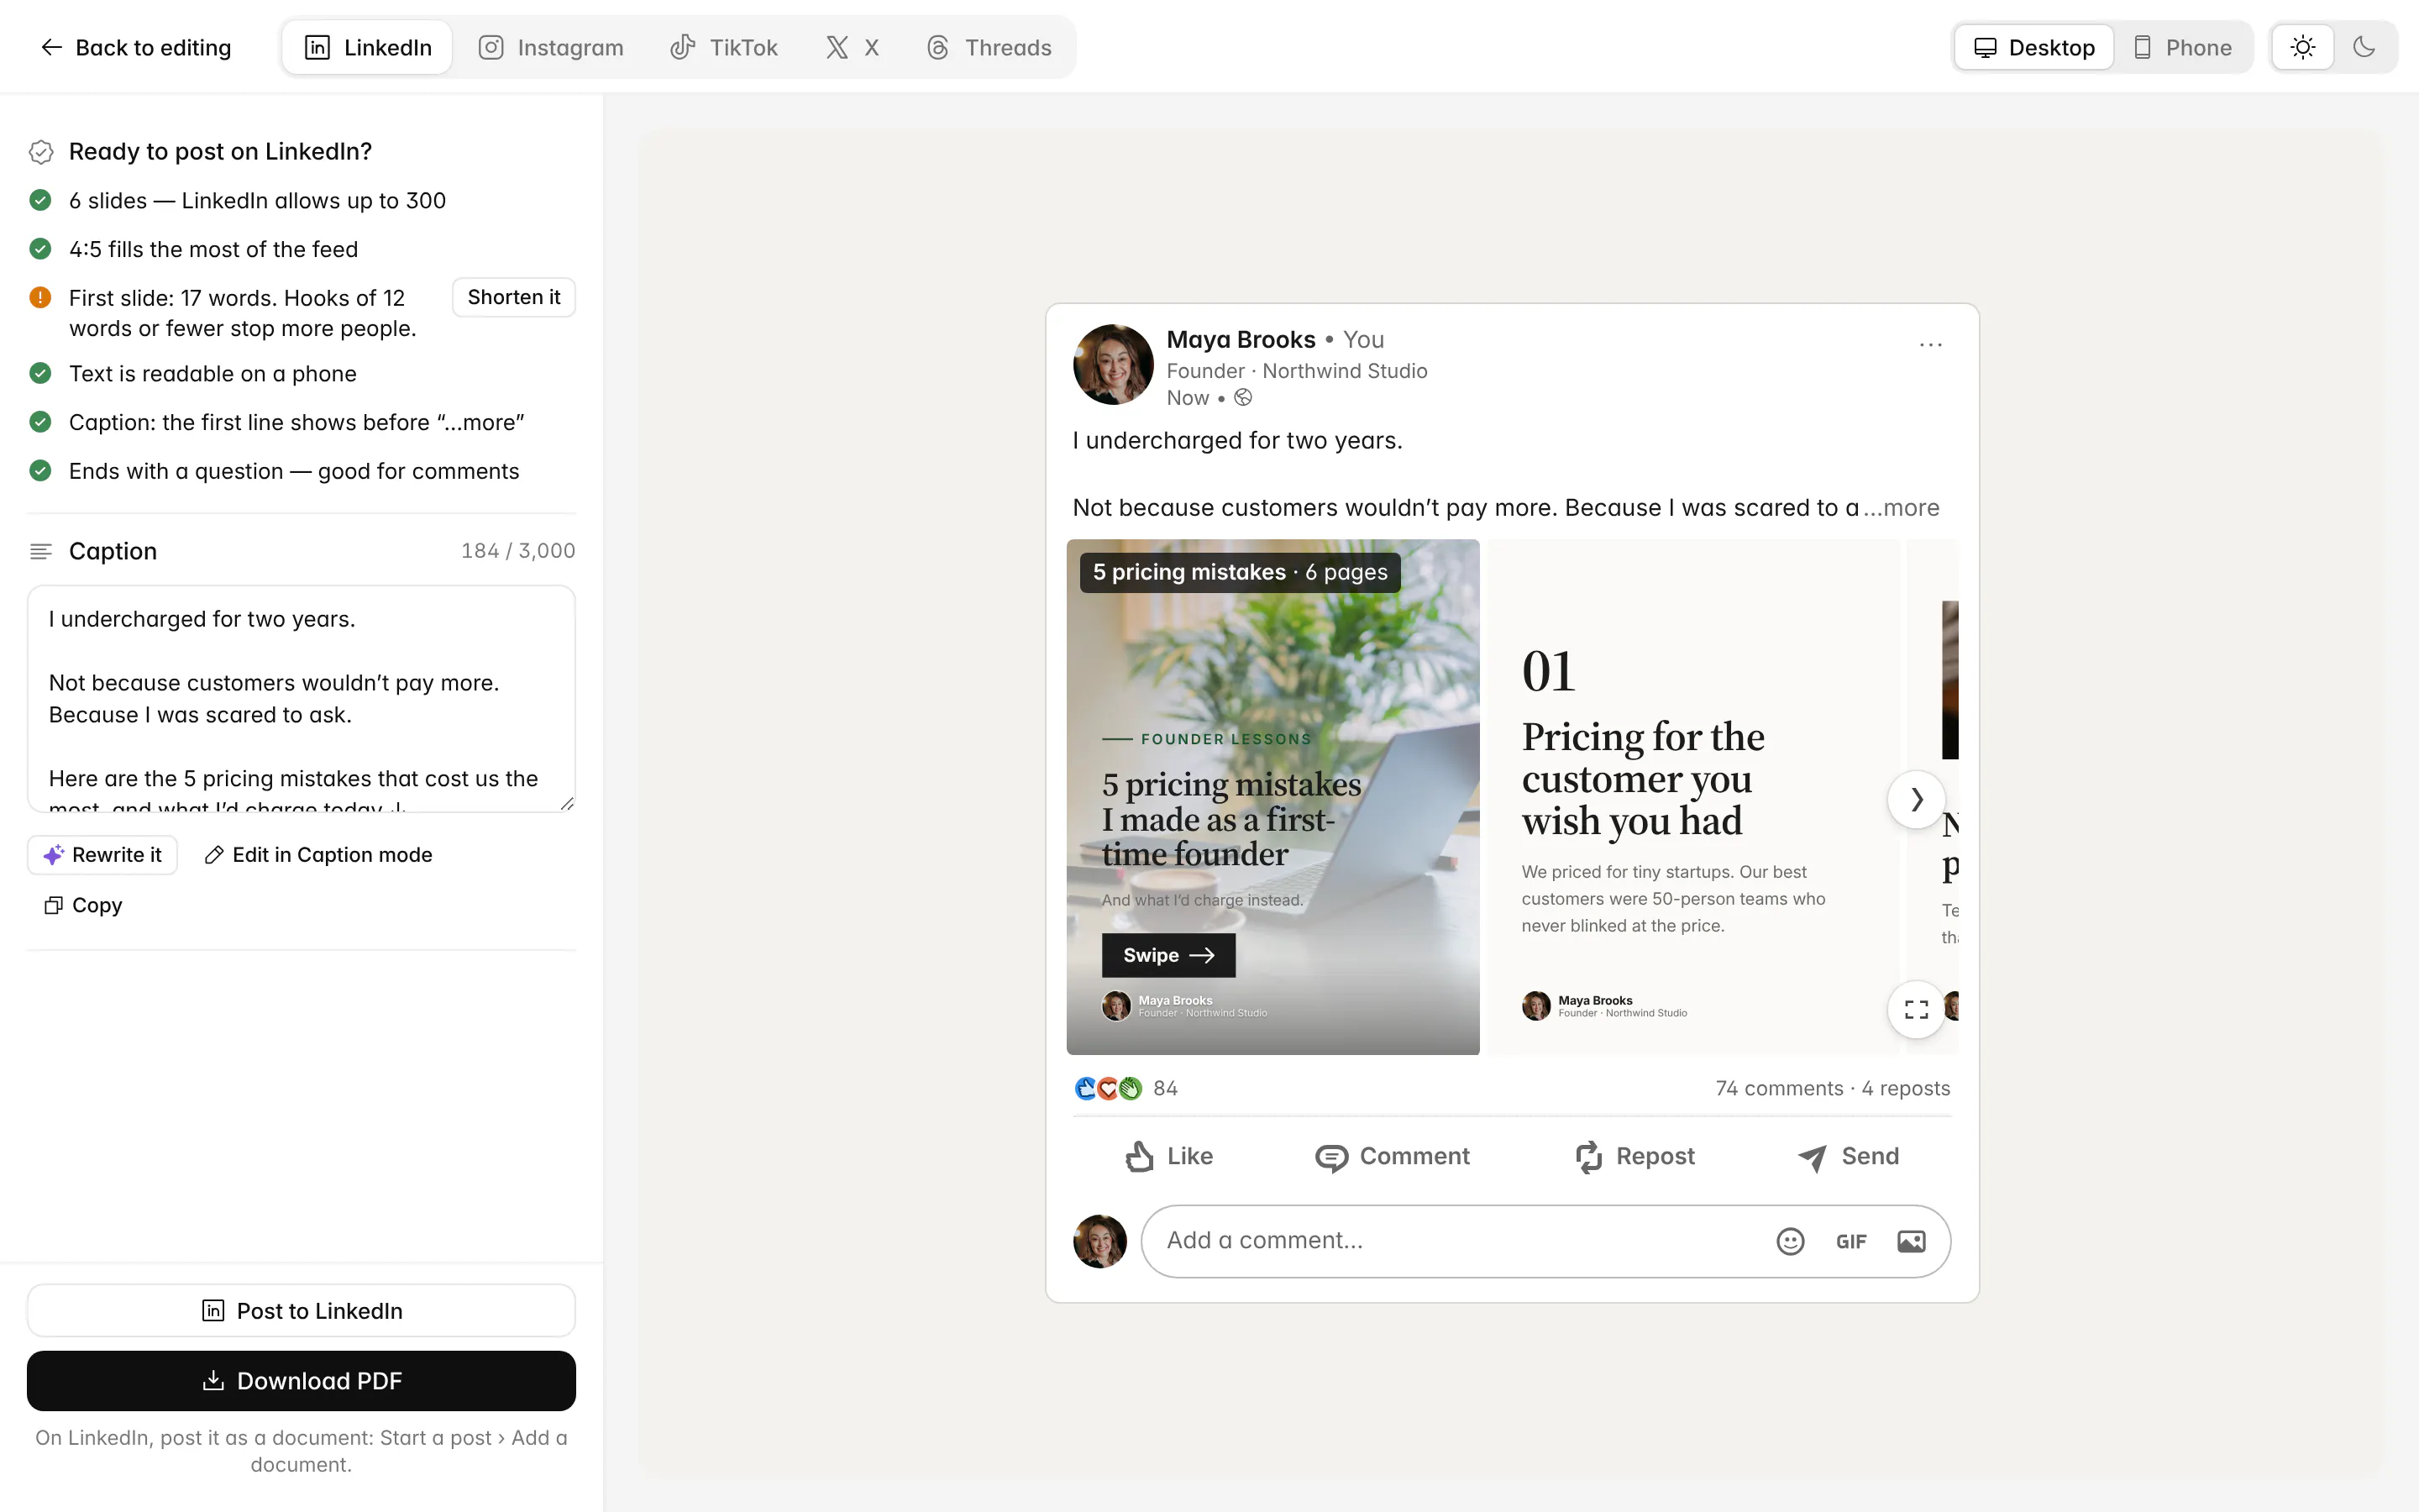Viewport: 2419px width, 1512px height.
Task: Click Rewrite it sparkle button
Action: (102, 855)
